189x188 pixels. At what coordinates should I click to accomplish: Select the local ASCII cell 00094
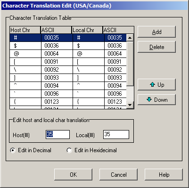(115, 86)
